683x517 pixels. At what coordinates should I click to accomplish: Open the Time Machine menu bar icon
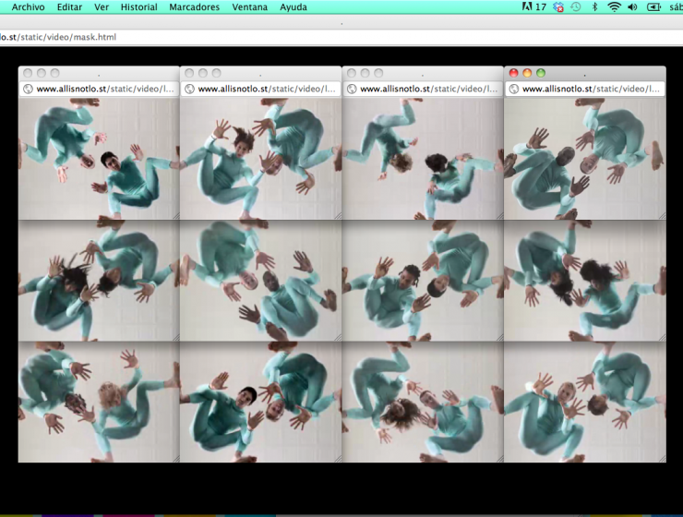[x=576, y=6]
